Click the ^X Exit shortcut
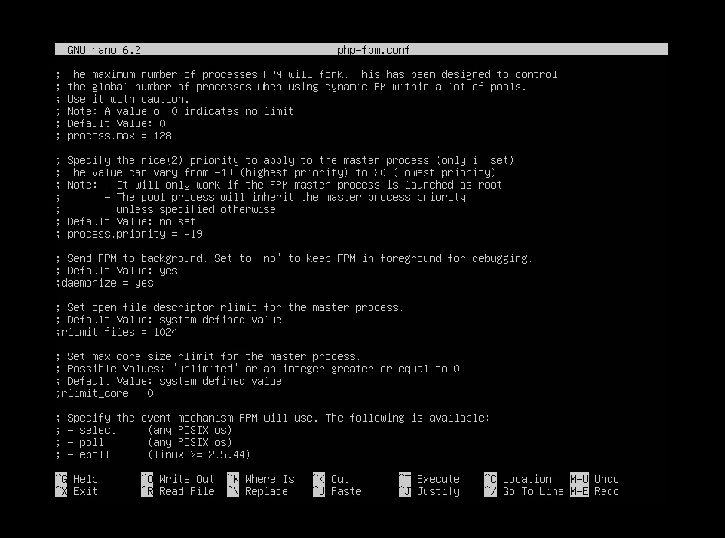The image size is (725, 538). point(77,491)
